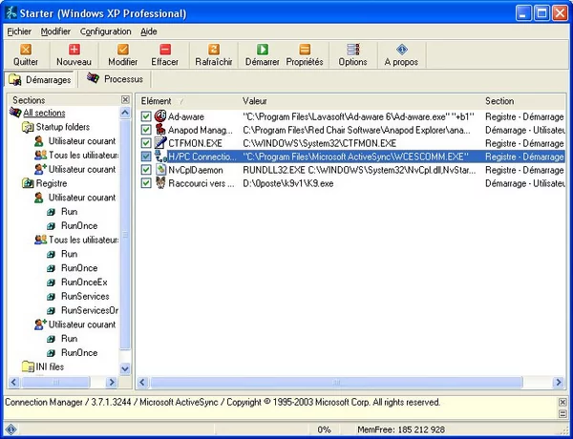Click the D:\0poste\k9v1\K9.exe value
Viewport: 573px width, 439px height.
(x=288, y=183)
